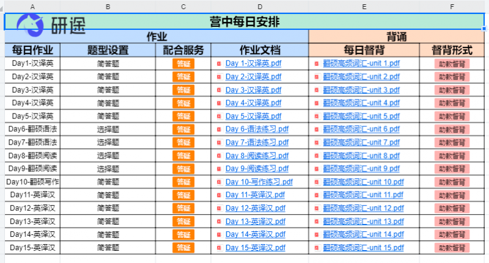The height and width of the screenshot is (263, 489).
Task: Open 翻硕高频词汇-unit 12.pdf link
Action: [363, 208]
